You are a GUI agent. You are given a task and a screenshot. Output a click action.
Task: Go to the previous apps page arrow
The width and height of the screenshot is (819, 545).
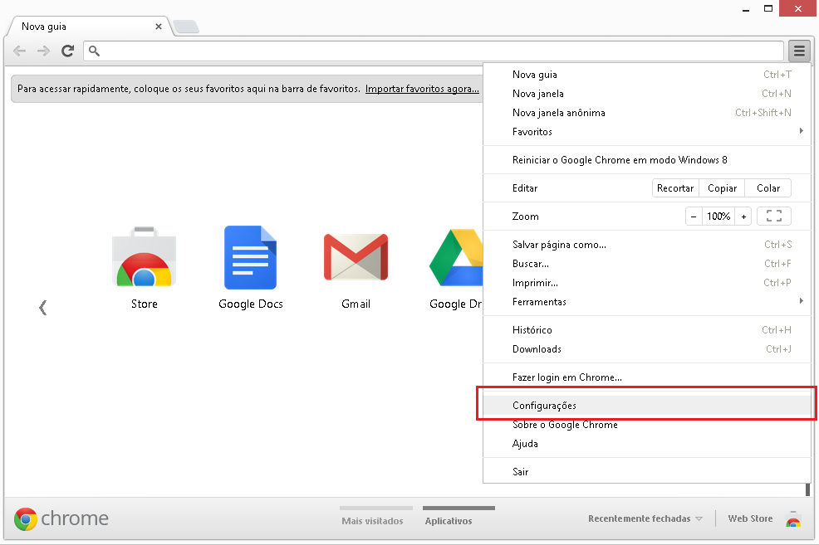43,308
